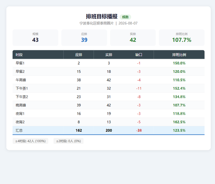Viewport: 215px width, 184px height.
Task: Click the 缺口 value -3 for 晚高峰
Action: click(x=139, y=105)
